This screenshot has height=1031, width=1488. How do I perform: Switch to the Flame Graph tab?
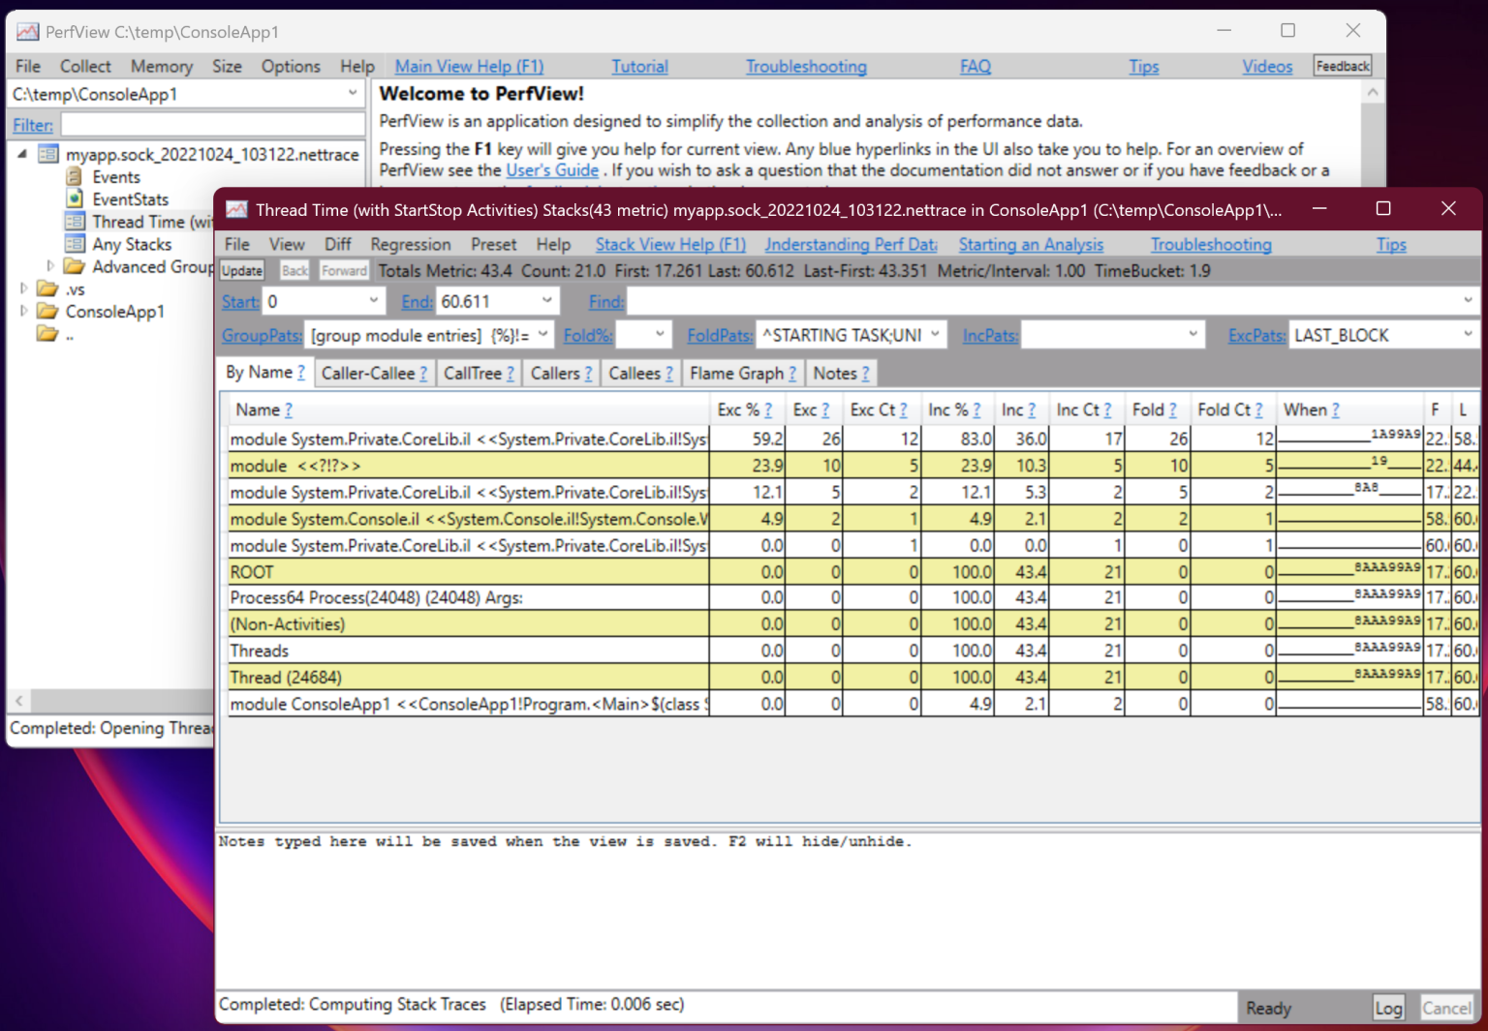[x=736, y=374]
